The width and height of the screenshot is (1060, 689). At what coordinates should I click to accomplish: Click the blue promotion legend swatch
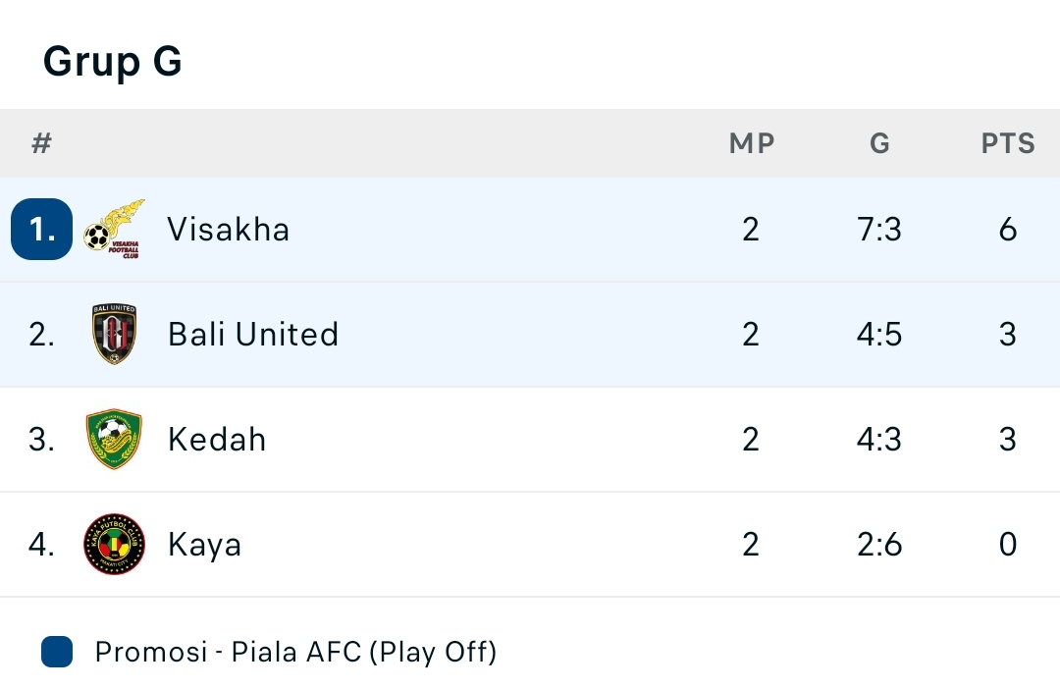pos(57,652)
